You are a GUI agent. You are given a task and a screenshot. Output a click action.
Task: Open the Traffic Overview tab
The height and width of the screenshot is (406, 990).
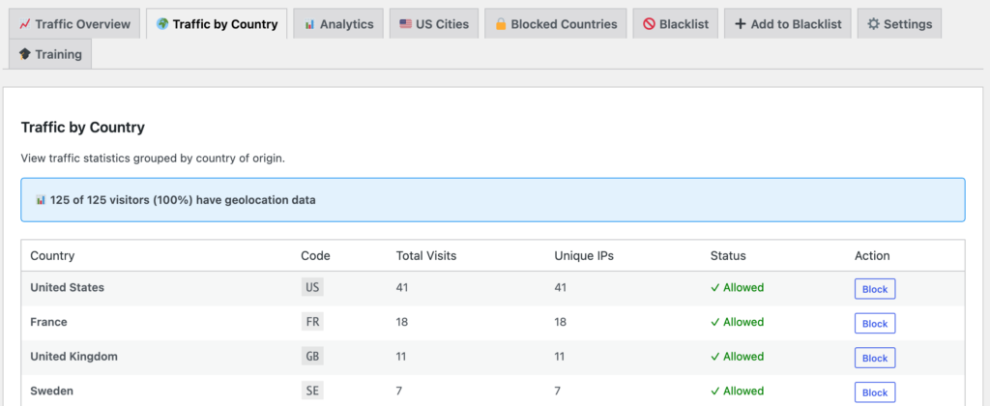[x=74, y=24]
